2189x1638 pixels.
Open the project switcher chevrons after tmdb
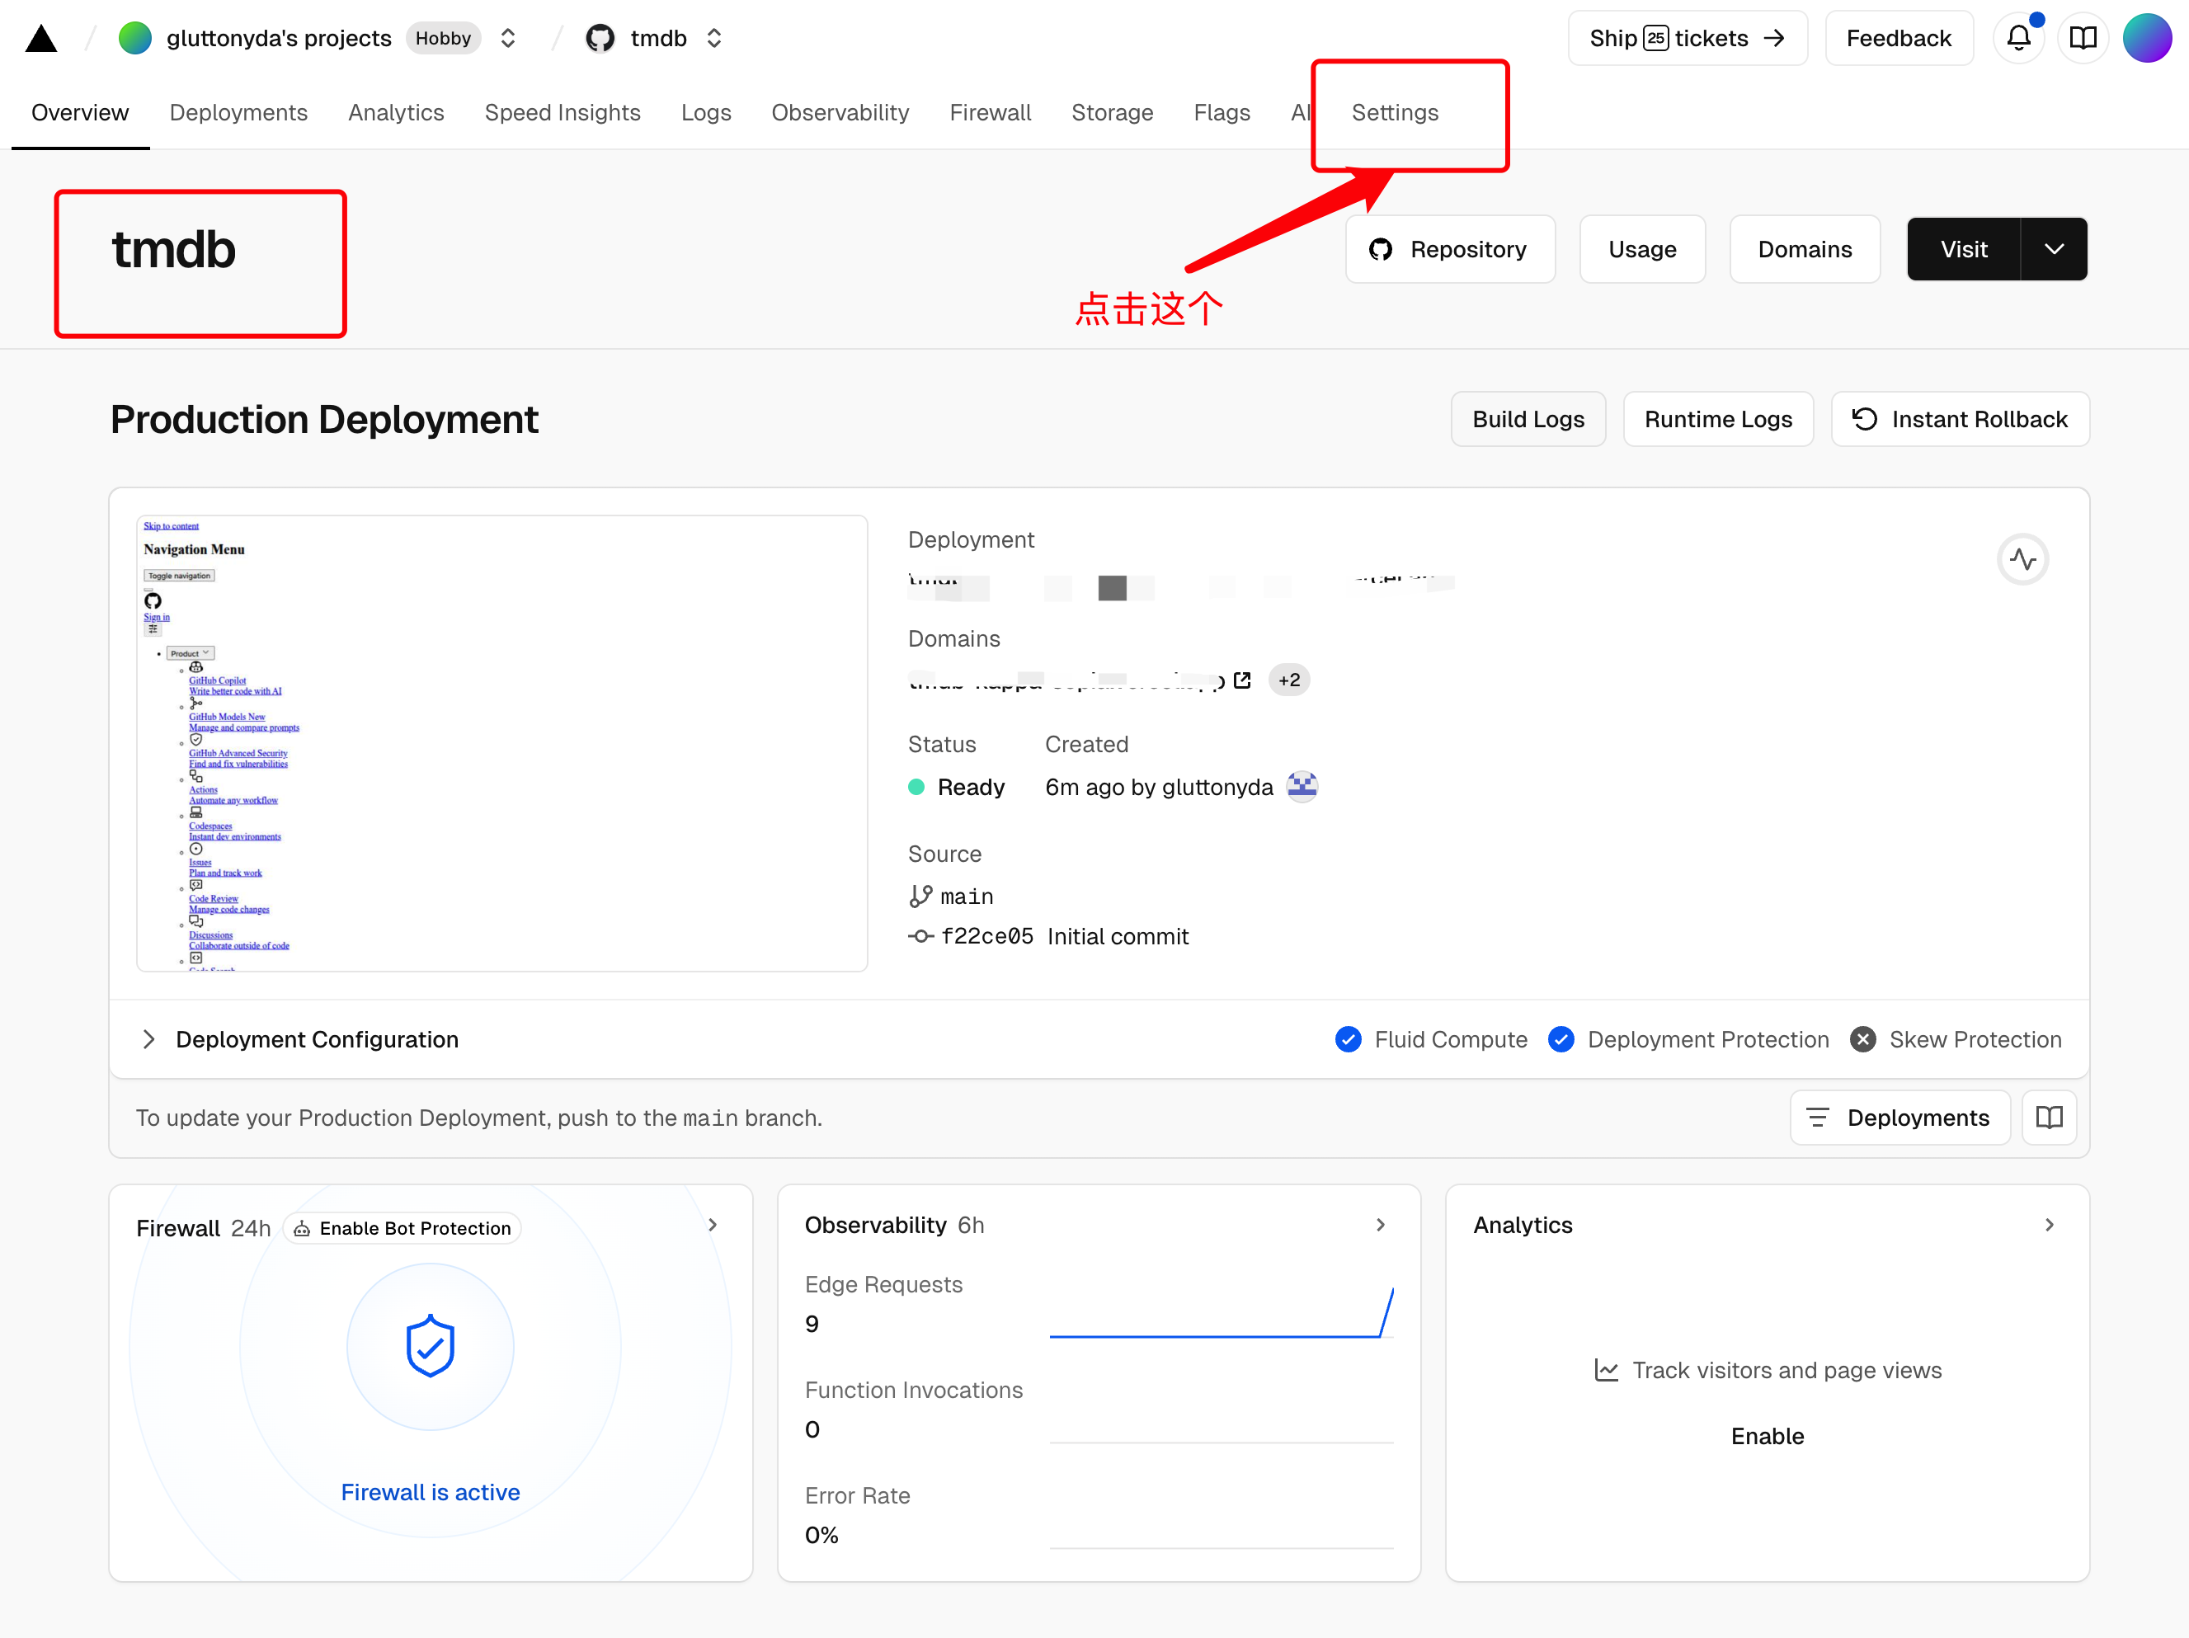click(x=713, y=39)
